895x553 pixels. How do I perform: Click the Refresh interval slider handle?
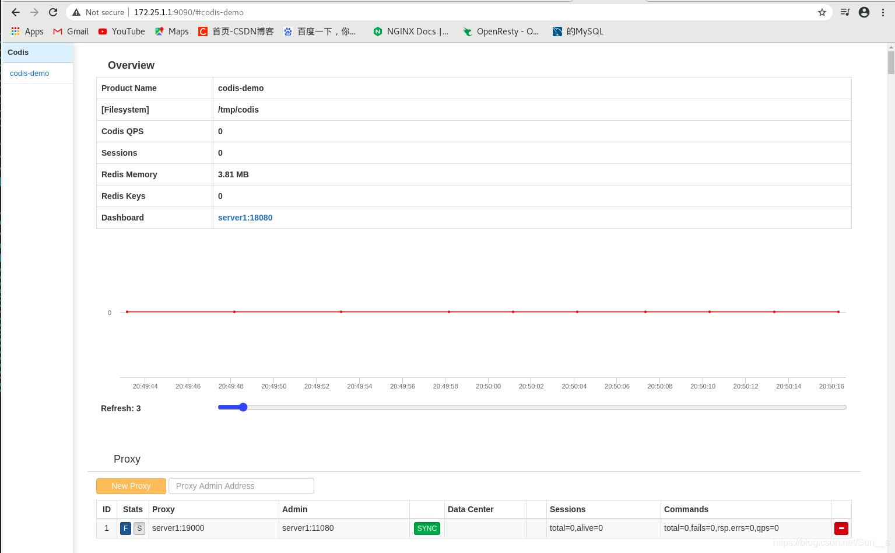tap(243, 407)
